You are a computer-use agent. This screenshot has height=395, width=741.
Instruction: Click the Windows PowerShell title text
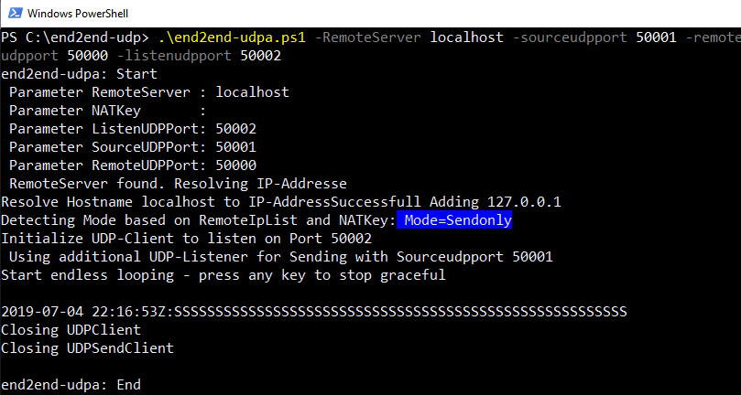(78, 14)
